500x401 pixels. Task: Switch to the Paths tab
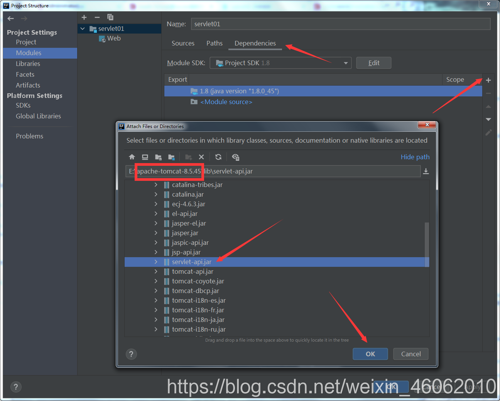pyautogui.click(x=215, y=43)
